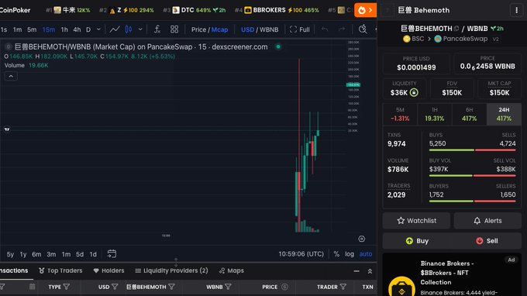Expand the timeframe dropdown arrow
Viewport: 527px width, 296px height.
[x=98, y=29]
